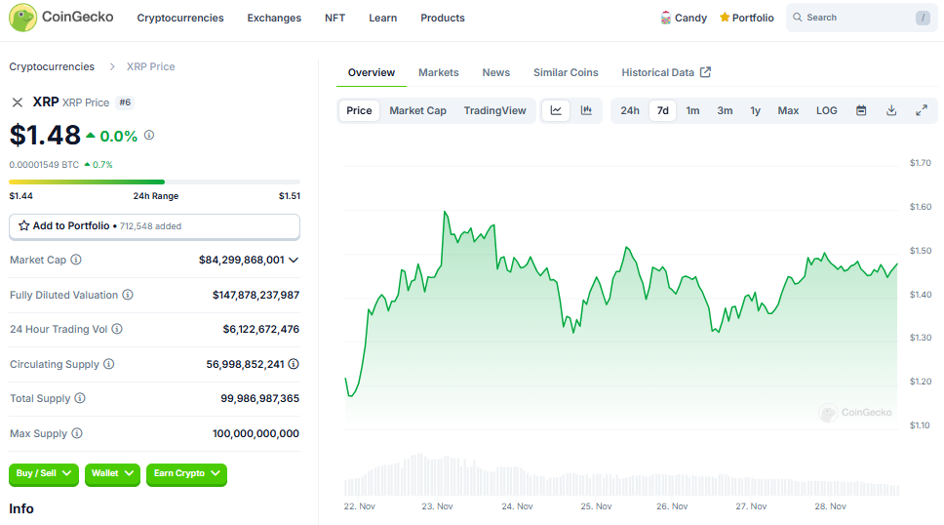The height and width of the screenshot is (525, 944).
Task: Expand chart to fullscreen icon
Action: tap(922, 110)
